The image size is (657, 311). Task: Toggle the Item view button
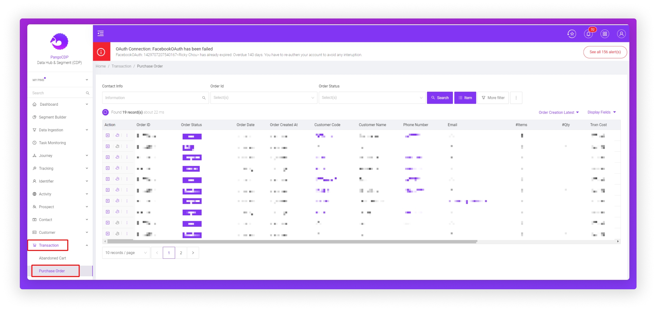[465, 98]
